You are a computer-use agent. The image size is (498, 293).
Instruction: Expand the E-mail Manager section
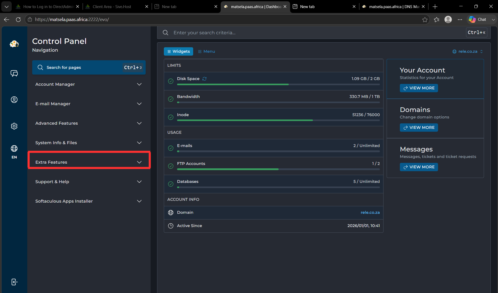click(89, 104)
